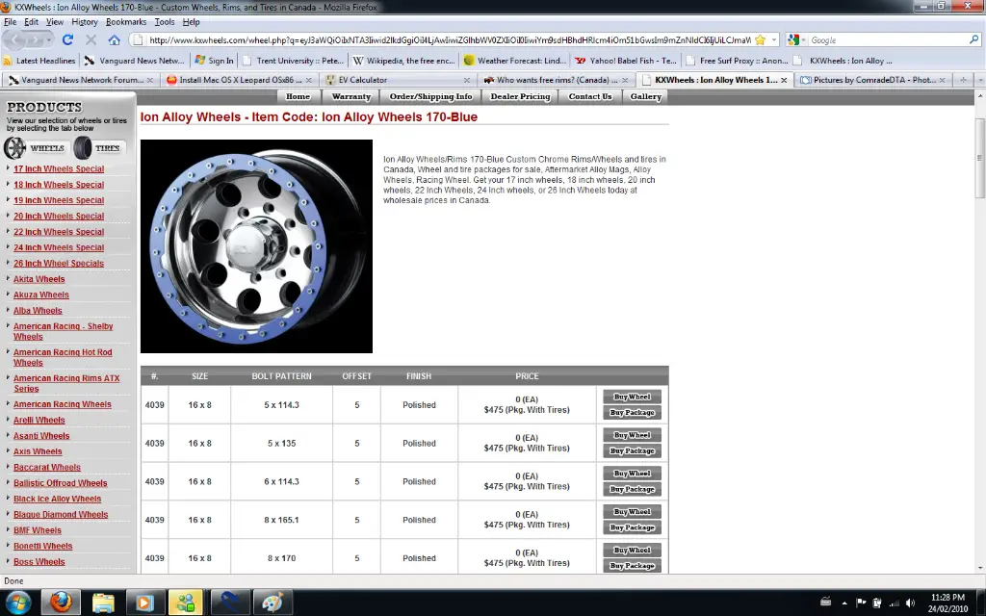The width and height of the screenshot is (986, 616).
Task: Open the volume speaker tray icon
Action: click(x=910, y=603)
